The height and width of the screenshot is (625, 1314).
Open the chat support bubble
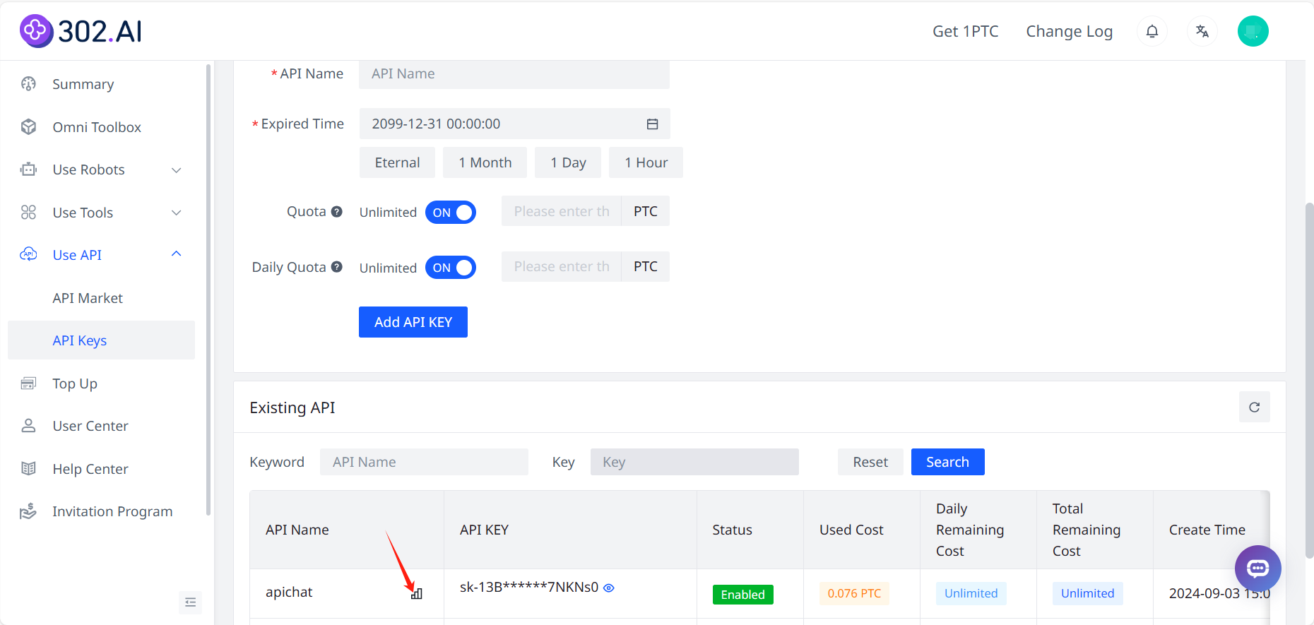coord(1257,568)
